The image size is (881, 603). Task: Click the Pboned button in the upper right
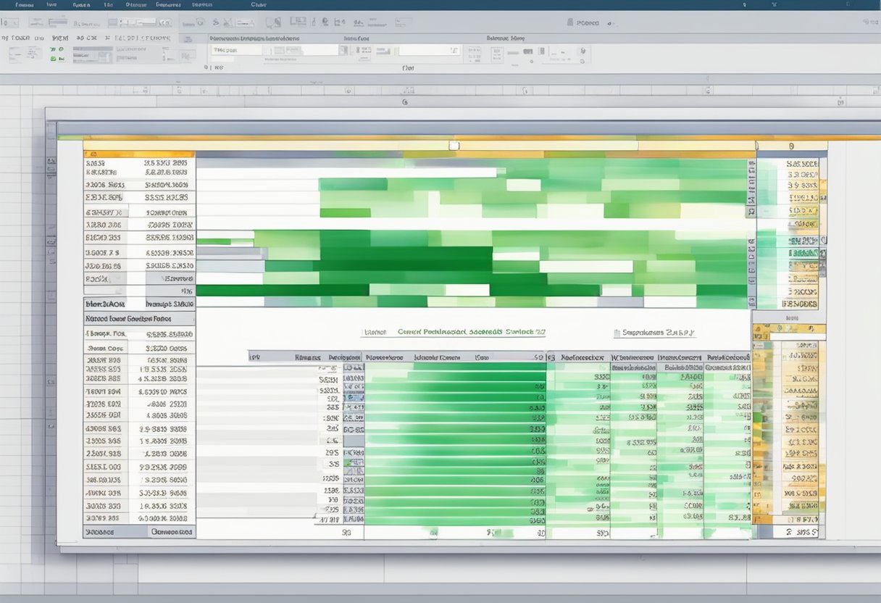pos(587,23)
